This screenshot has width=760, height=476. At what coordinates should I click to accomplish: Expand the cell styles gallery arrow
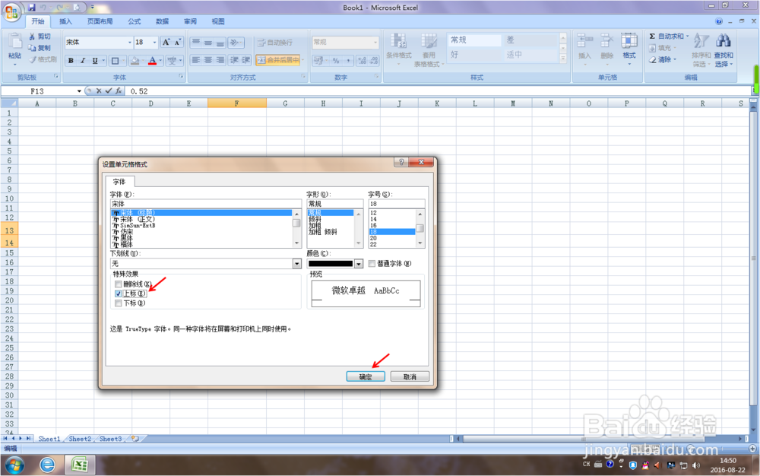562,58
